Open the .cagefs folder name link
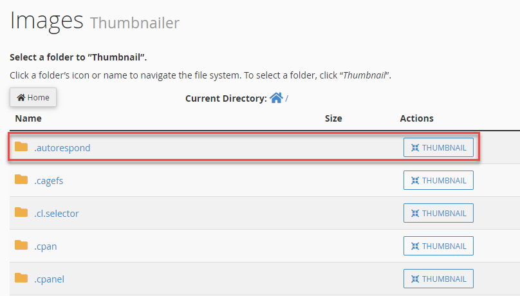 click(48, 181)
